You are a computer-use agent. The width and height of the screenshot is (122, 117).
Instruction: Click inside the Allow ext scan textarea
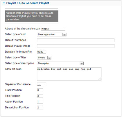click(69, 74)
